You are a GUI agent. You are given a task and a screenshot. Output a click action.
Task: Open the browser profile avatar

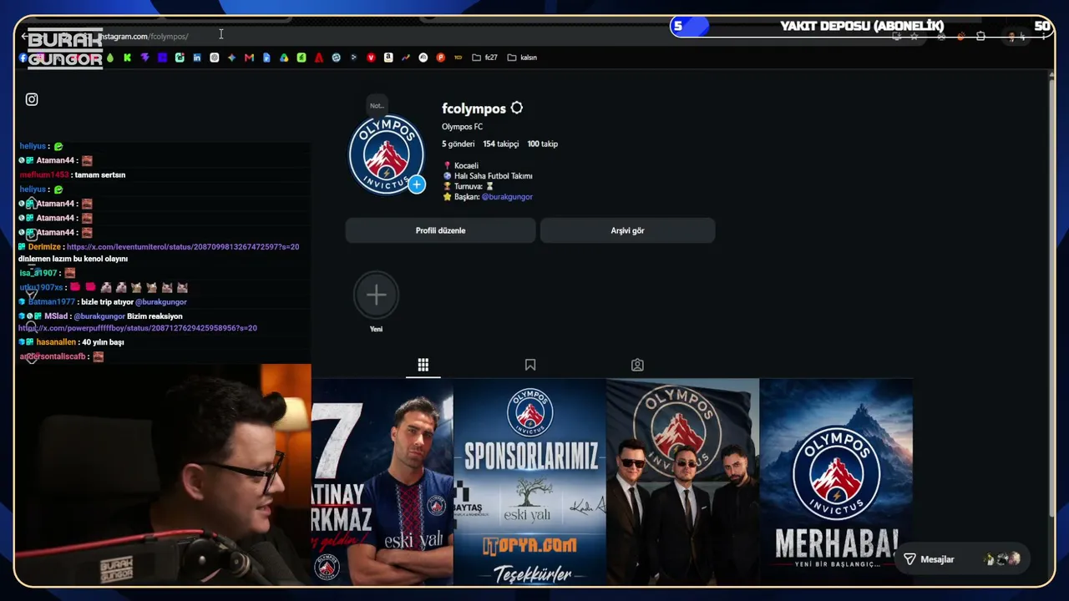pos(1012,37)
